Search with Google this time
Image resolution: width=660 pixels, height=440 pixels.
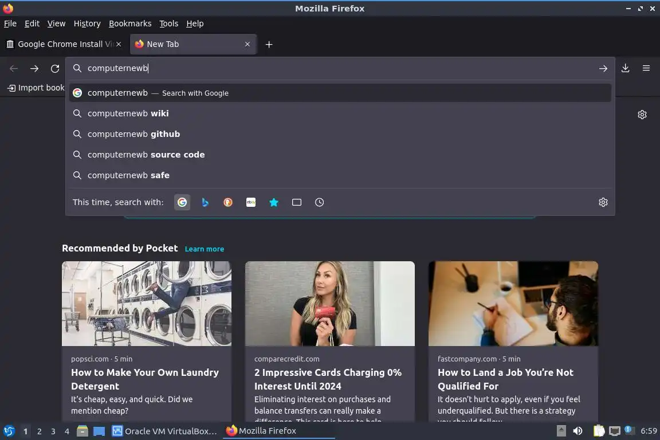(182, 203)
